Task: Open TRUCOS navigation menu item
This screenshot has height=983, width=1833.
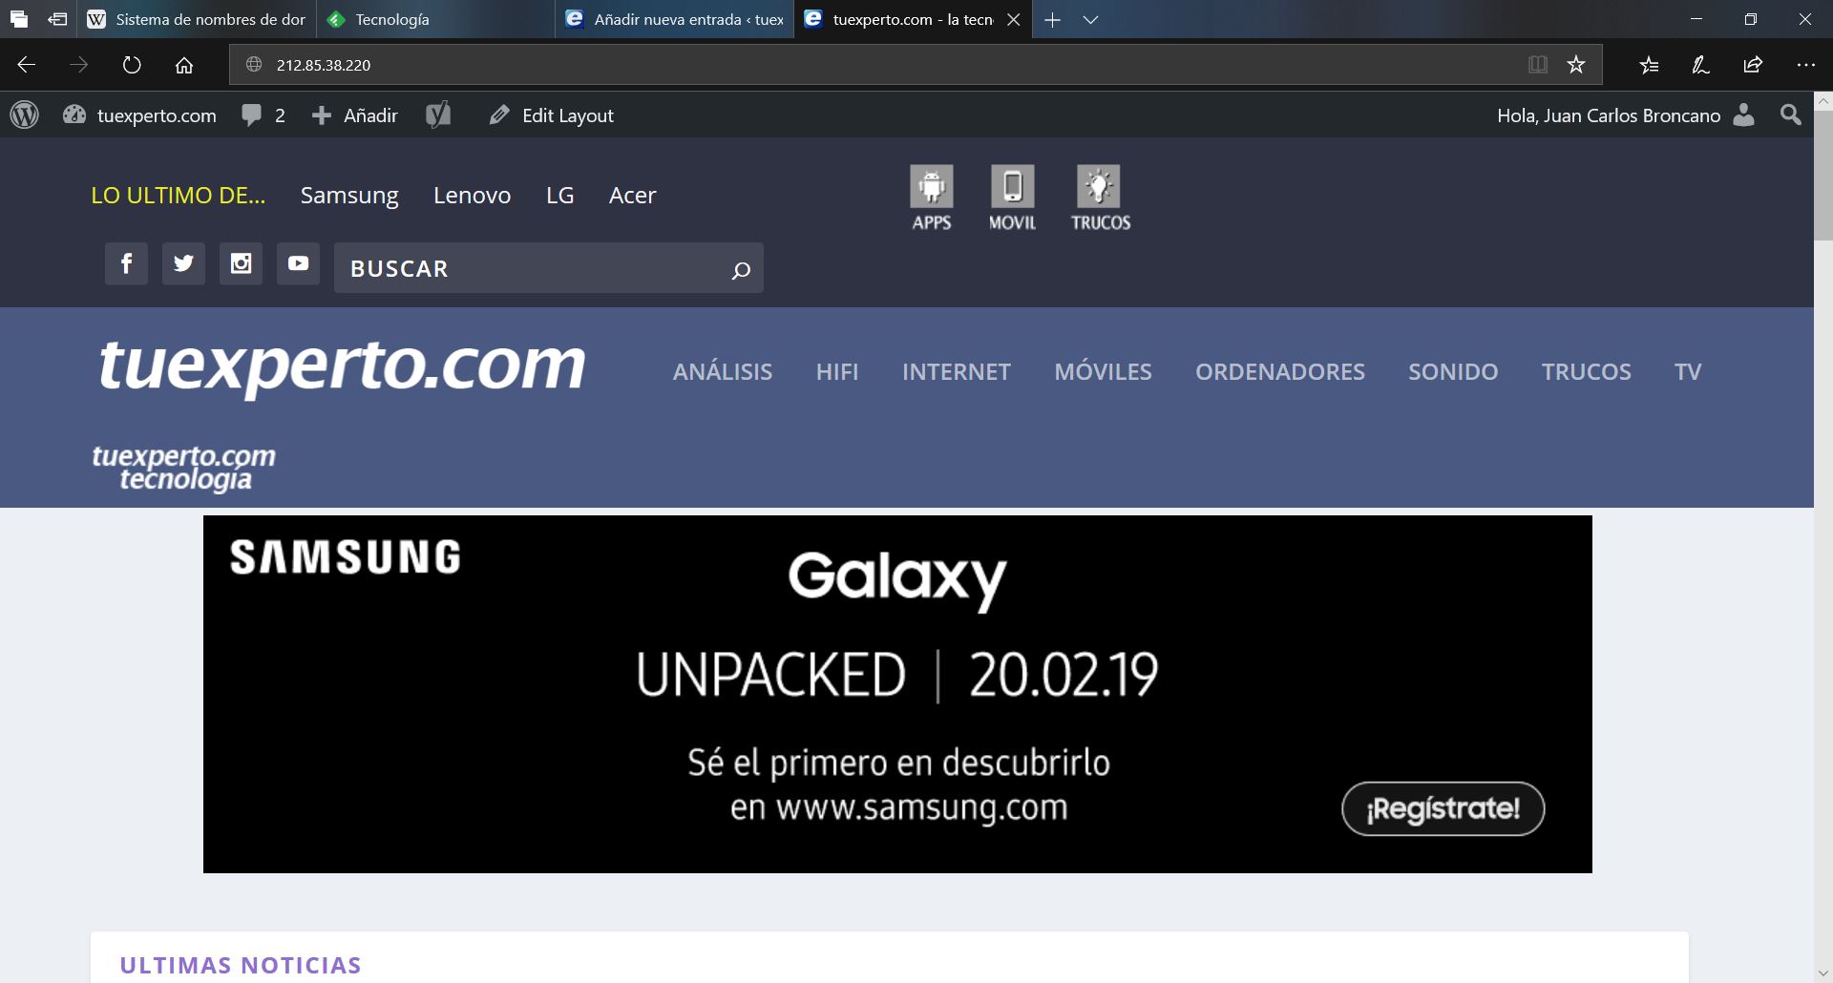Action: coord(1586,371)
